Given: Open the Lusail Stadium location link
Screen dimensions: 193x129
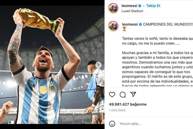Looking at the screenshot, I should [x=132, y=11].
